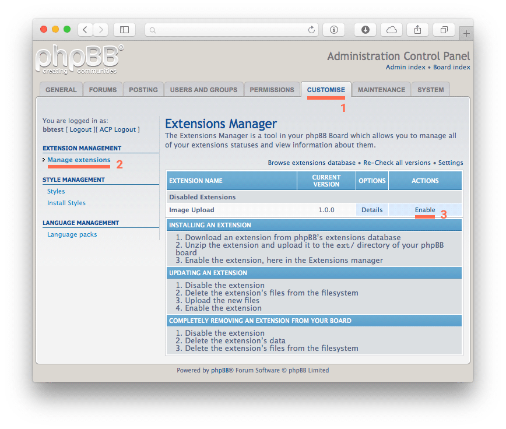The height and width of the screenshot is (429, 506).
Task: Click the browser back arrow
Action: click(84, 29)
